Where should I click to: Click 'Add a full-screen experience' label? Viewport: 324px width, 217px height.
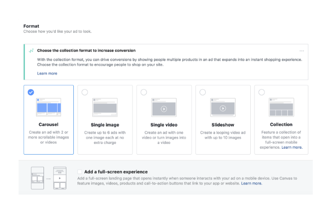coord(116,172)
